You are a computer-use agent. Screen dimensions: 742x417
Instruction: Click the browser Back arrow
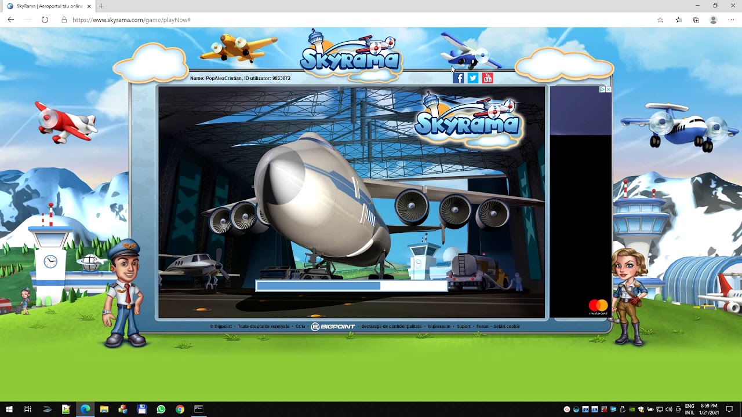(x=10, y=20)
